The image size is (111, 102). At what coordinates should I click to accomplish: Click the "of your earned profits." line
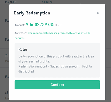[x=34, y=61]
